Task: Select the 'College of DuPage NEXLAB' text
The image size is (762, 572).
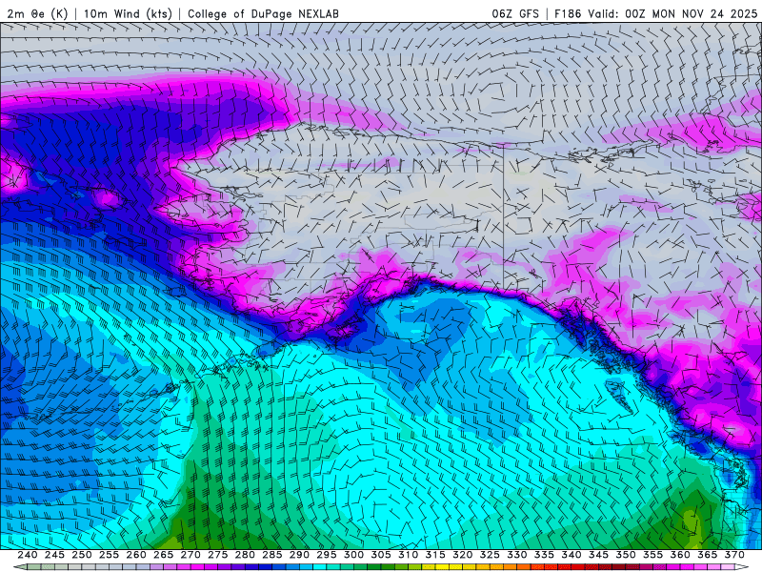Action: [x=263, y=13]
